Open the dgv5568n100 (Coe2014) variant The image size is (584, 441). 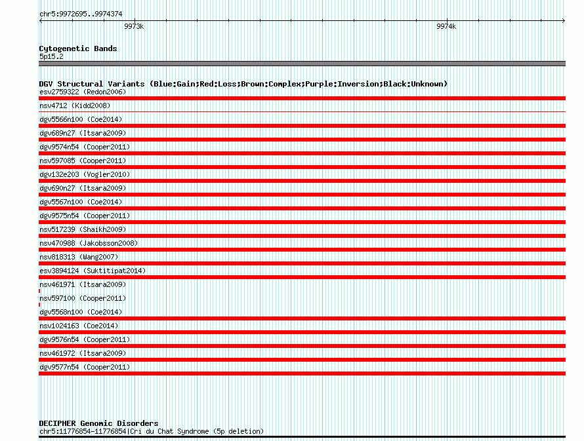81,312
